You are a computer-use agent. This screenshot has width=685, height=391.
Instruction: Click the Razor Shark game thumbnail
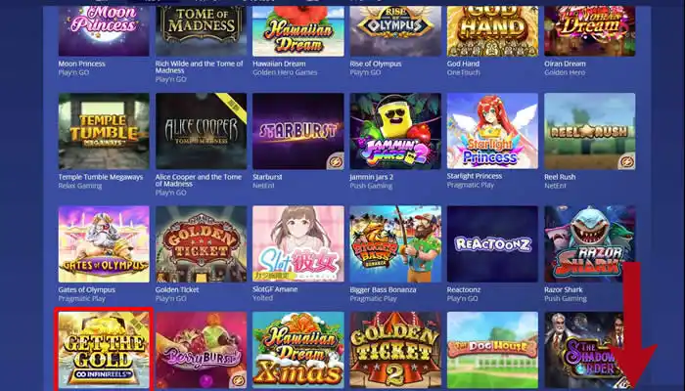590,244
